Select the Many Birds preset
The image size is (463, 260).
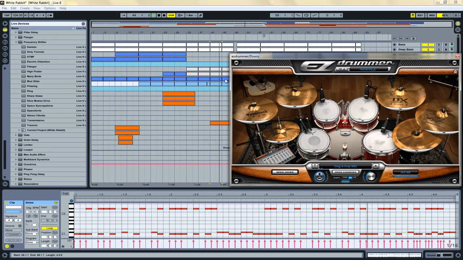tap(34, 76)
